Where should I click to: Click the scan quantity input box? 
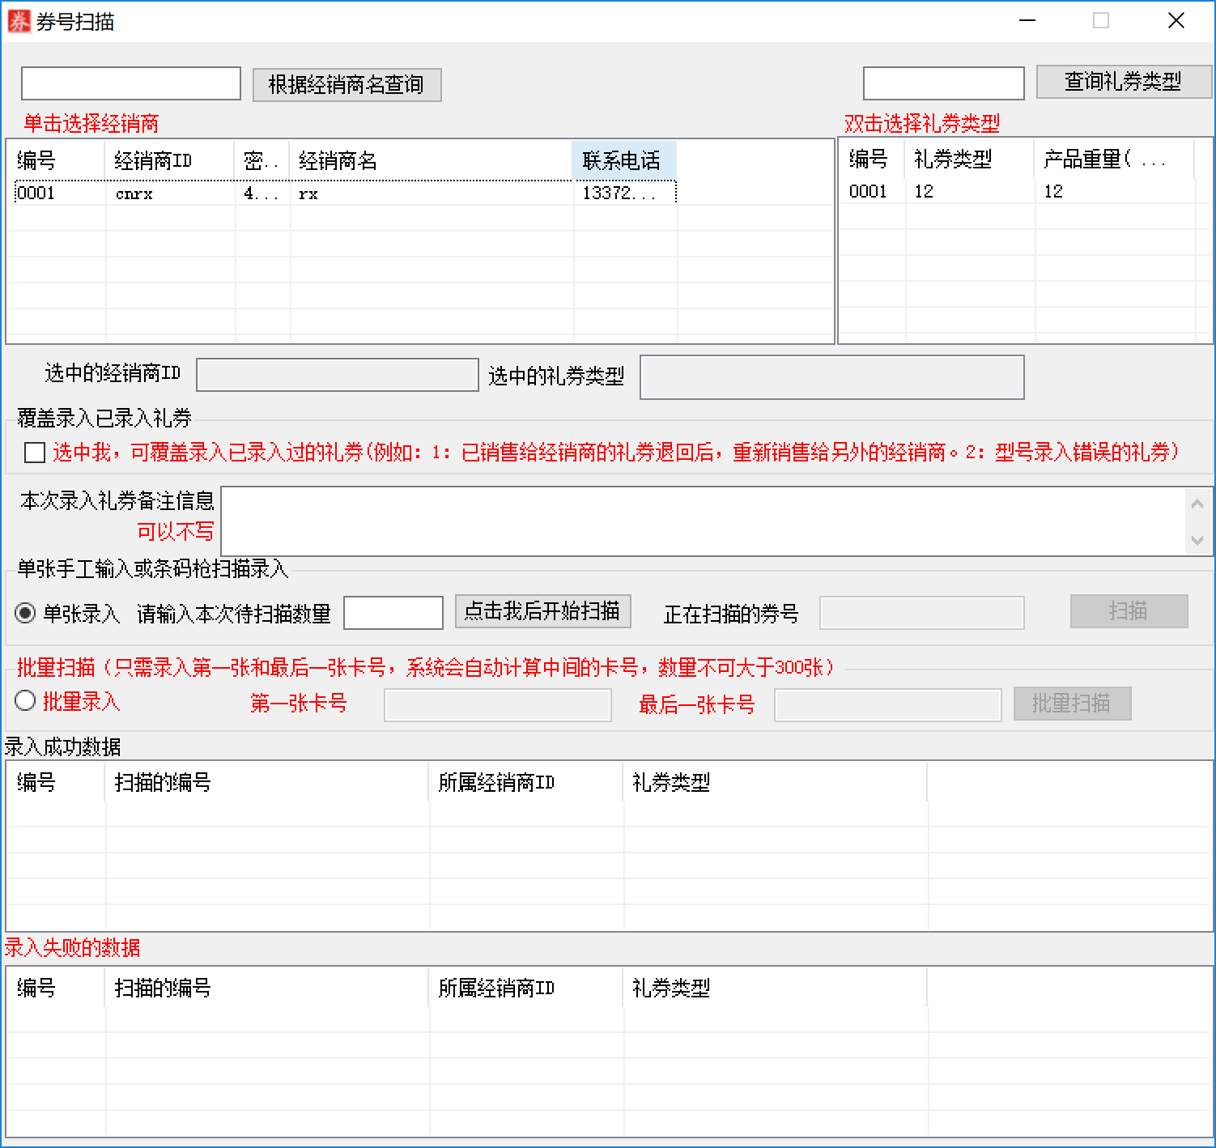pos(393,612)
